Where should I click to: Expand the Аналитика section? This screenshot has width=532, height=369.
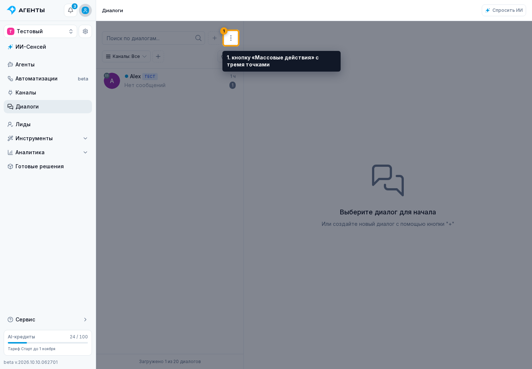[48, 152]
